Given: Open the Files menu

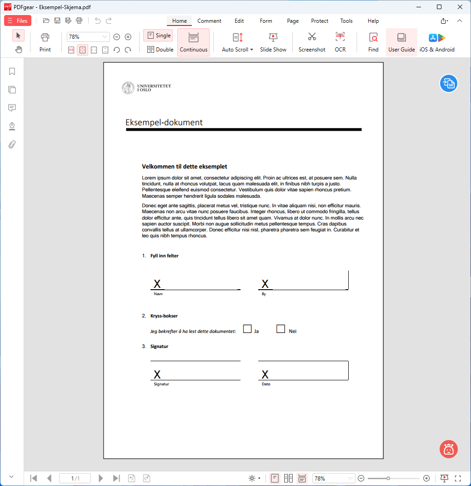Looking at the screenshot, I should click(x=18, y=21).
